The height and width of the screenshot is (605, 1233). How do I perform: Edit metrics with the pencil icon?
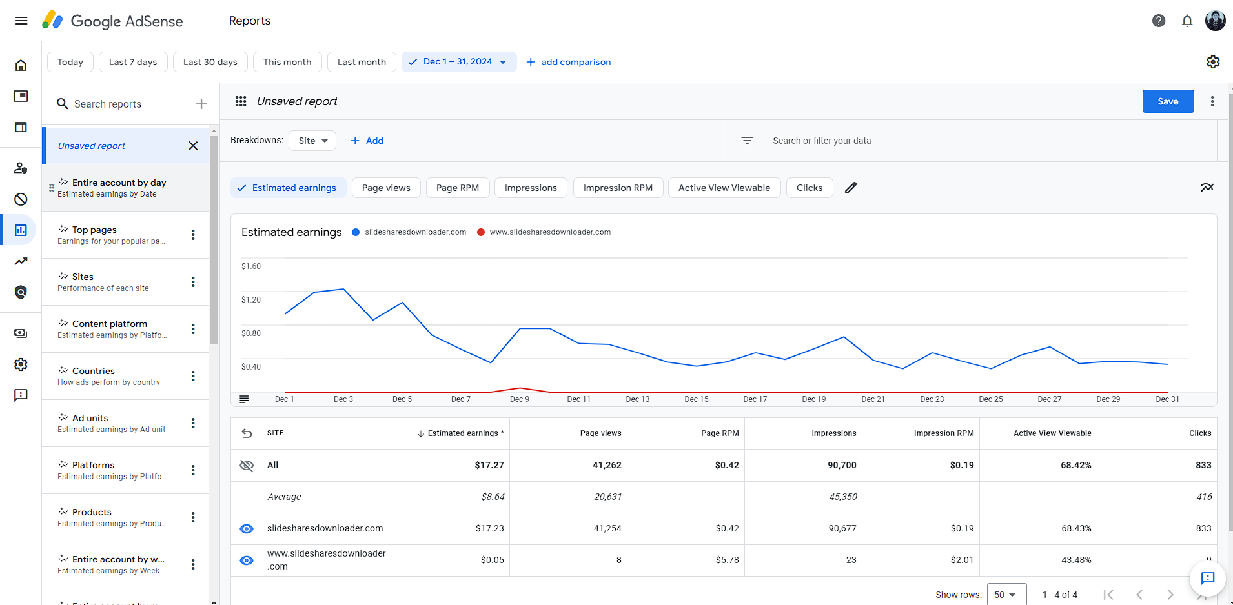[x=851, y=188]
